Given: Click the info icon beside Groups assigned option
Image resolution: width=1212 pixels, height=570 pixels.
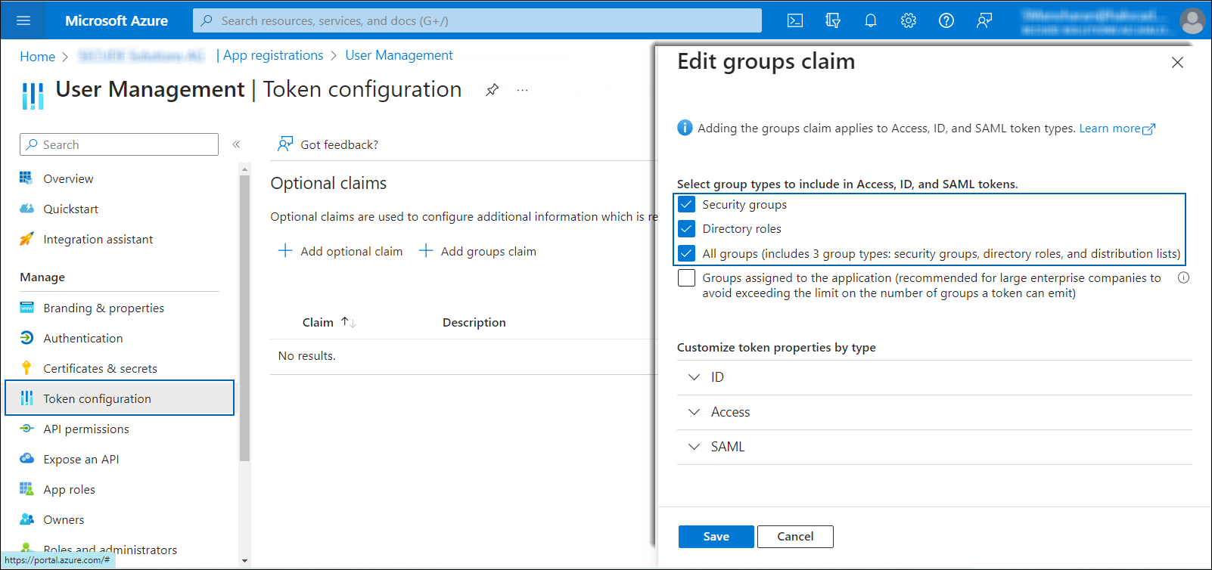Looking at the screenshot, I should point(1183,277).
